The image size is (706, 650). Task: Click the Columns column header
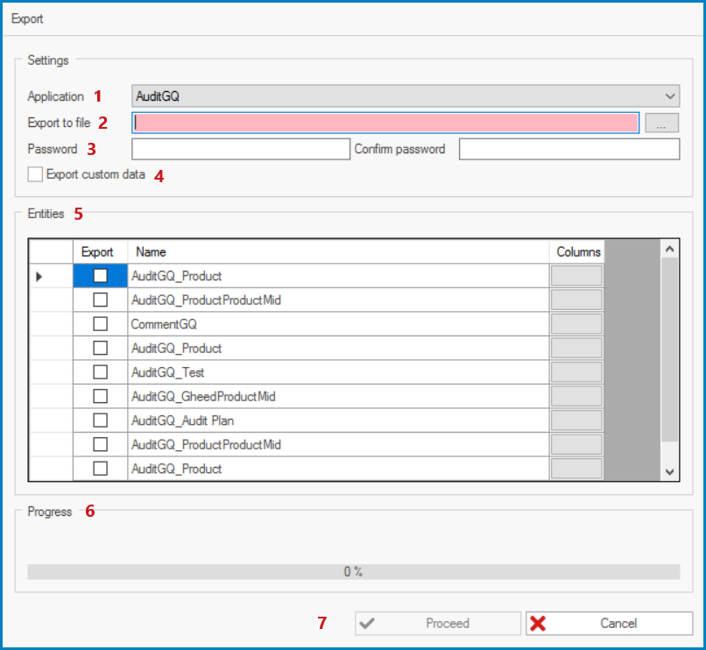tap(576, 251)
